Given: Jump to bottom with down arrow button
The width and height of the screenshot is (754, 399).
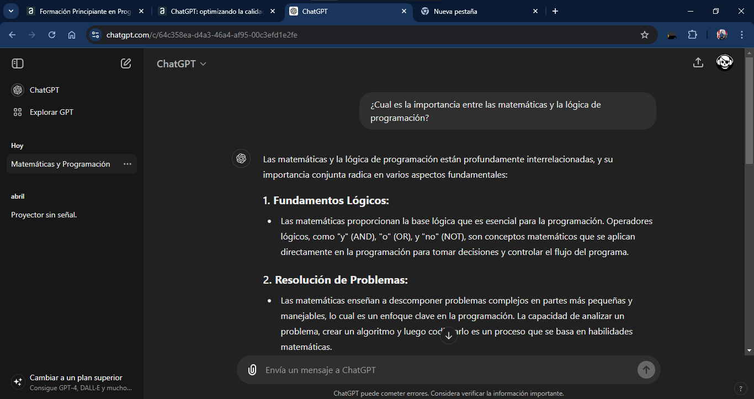Looking at the screenshot, I should tap(449, 334).
